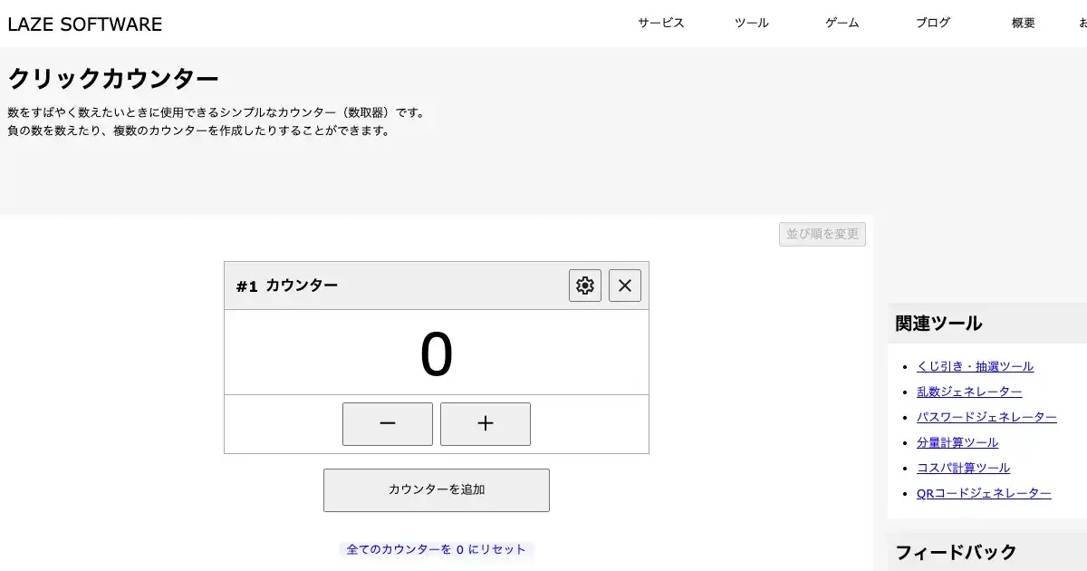Select the 概要 menu item
The height and width of the screenshot is (571, 1087).
[x=1024, y=24]
